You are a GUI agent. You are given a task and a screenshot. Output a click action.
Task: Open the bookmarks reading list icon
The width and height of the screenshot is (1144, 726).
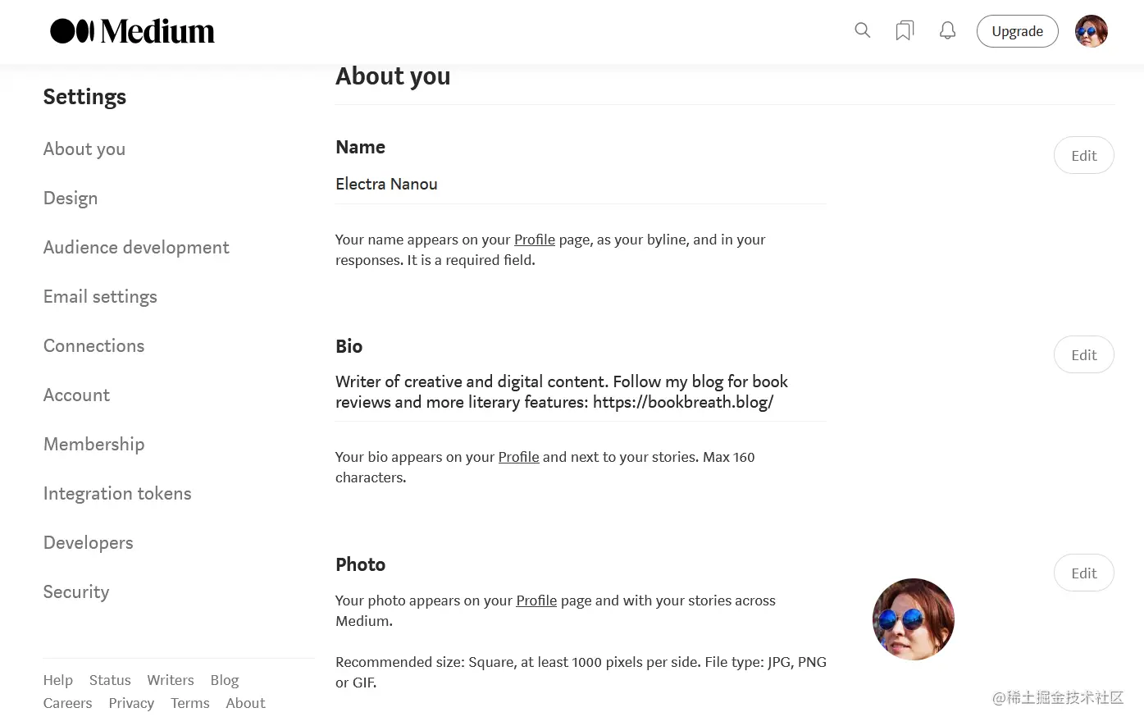(x=905, y=30)
